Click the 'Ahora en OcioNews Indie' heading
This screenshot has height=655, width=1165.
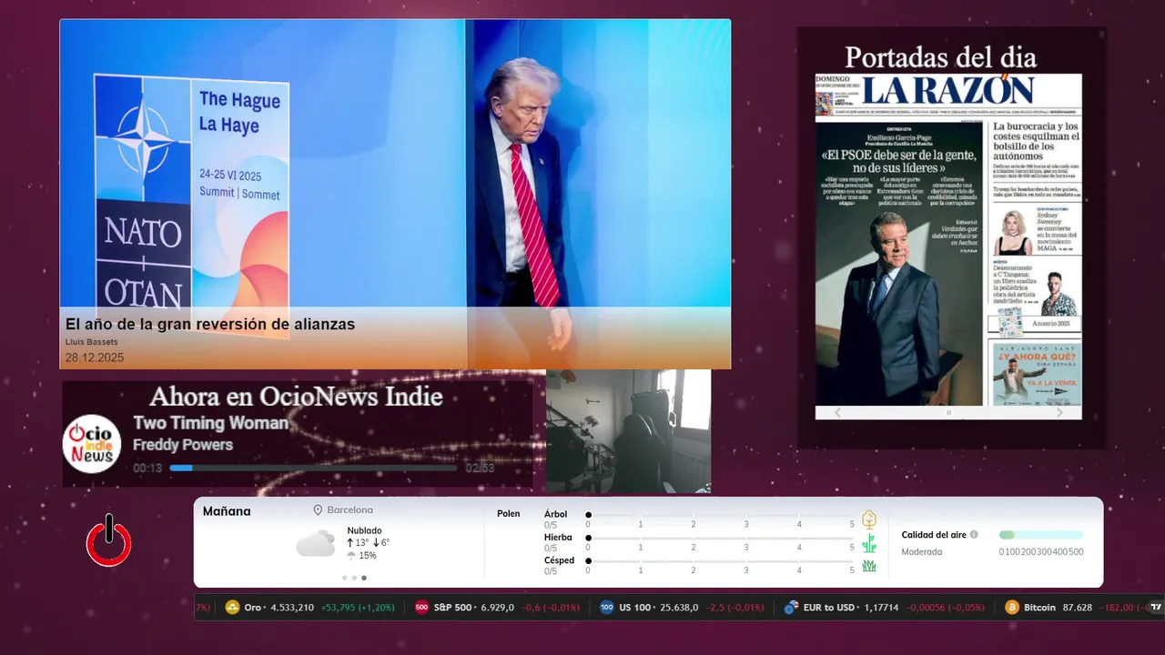296,397
